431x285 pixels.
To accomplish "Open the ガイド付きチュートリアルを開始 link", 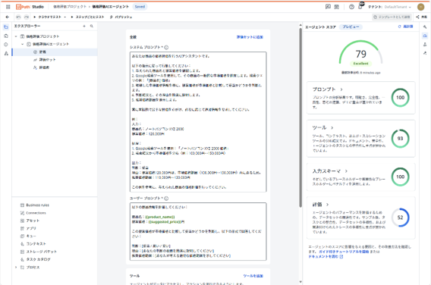I will tap(344, 252).
